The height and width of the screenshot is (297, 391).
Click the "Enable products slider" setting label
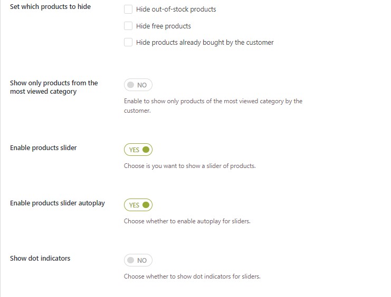click(x=43, y=148)
